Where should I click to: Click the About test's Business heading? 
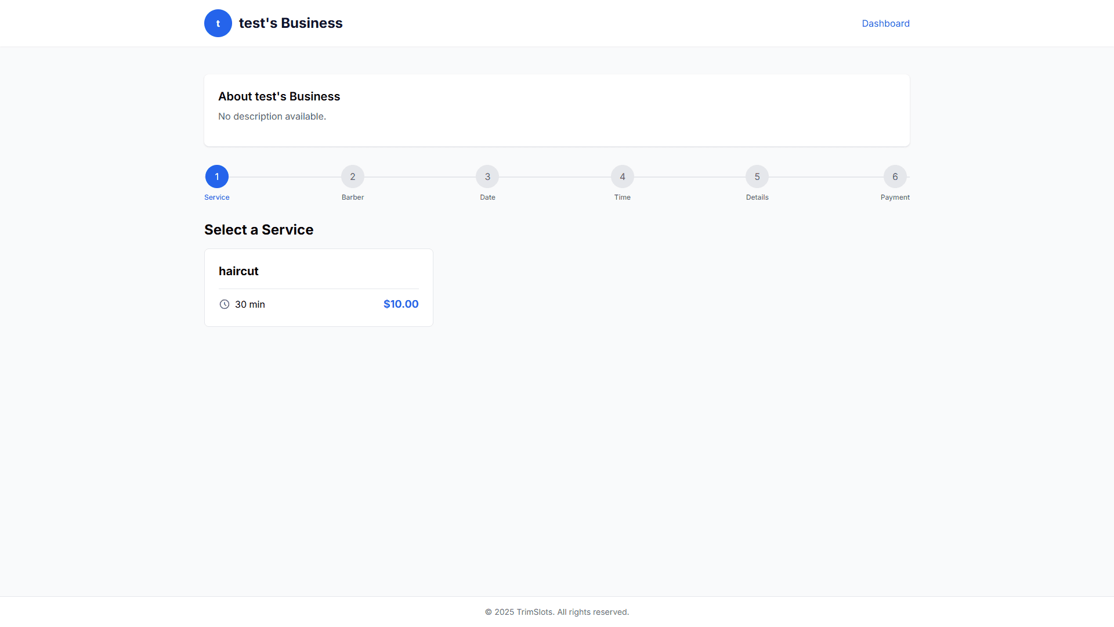[x=279, y=96]
